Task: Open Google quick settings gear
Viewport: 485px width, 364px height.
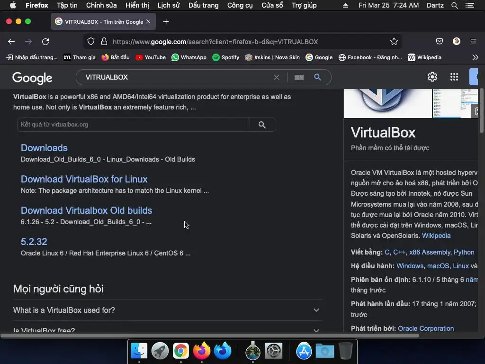Action: pyautogui.click(x=432, y=77)
